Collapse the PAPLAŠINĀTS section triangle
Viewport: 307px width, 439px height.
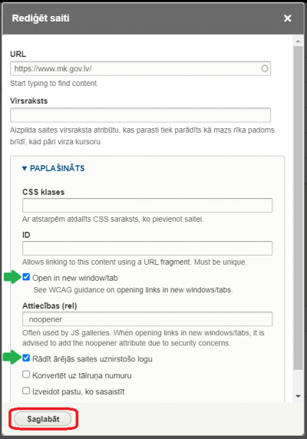coord(25,168)
